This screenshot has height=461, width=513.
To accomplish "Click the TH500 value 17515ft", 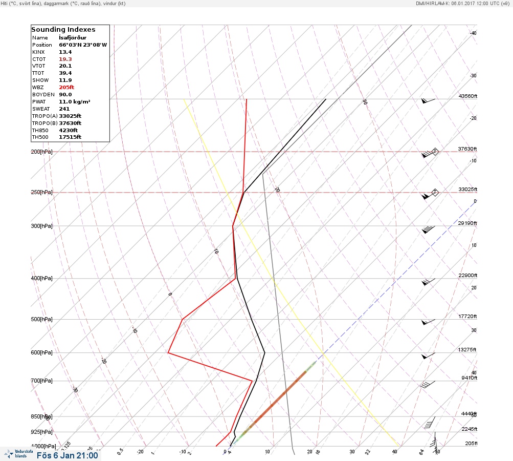I will click(70, 137).
